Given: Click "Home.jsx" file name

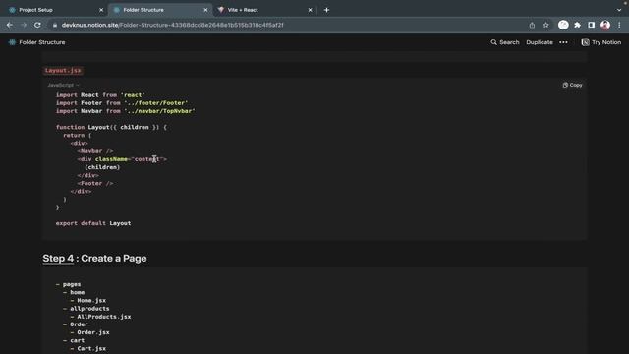Looking at the screenshot, I should click(91, 300).
